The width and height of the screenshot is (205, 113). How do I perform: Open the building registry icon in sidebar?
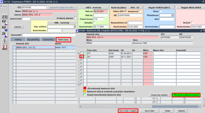click(5, 17)
